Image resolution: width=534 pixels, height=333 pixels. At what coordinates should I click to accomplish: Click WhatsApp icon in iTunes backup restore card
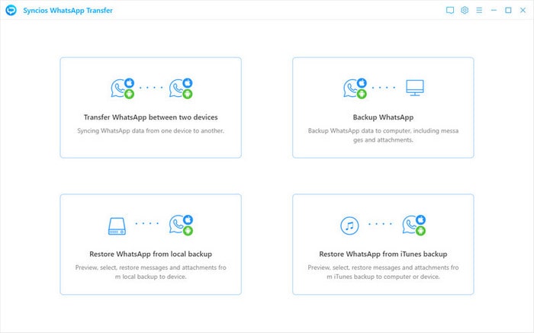point(413,225)
